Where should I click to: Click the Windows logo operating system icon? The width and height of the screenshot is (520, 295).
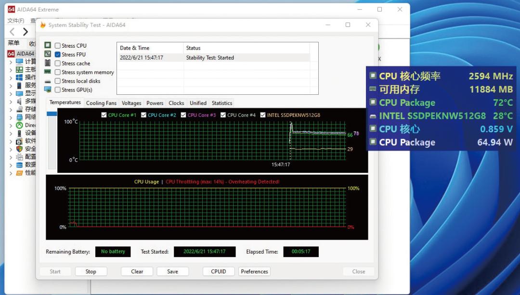tap(19, 77)
